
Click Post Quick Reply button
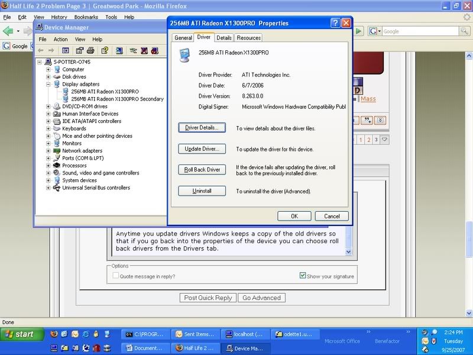[x=208, y=298]
